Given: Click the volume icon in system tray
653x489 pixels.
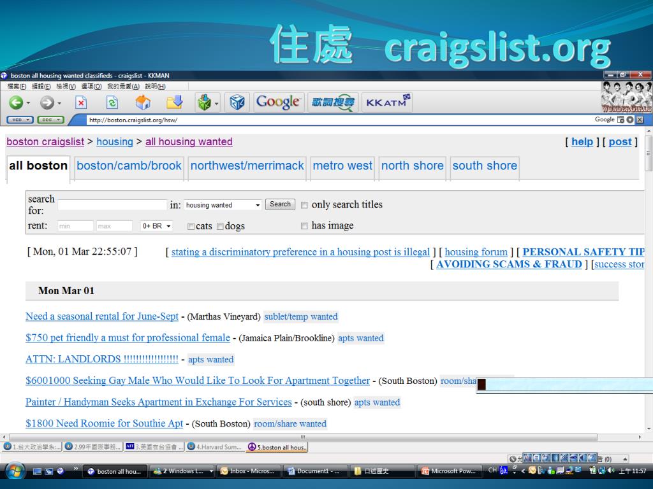Looking at the screenshot, I should coord(611,471).
